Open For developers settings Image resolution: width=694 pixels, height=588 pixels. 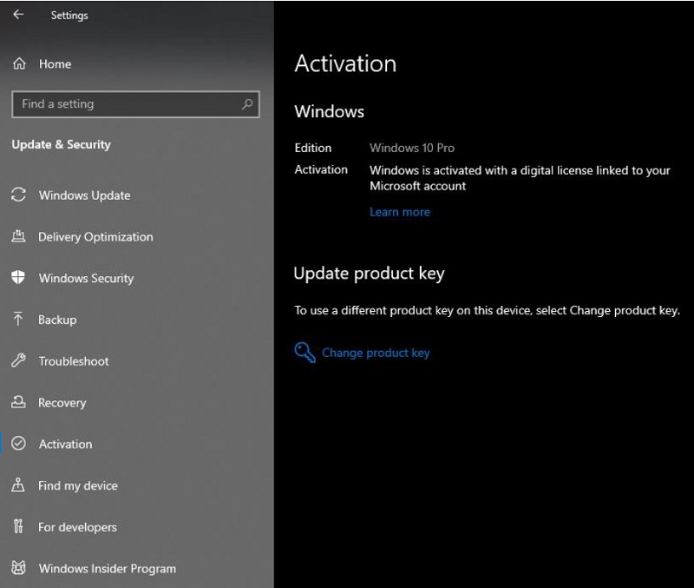tap(77, 527)
